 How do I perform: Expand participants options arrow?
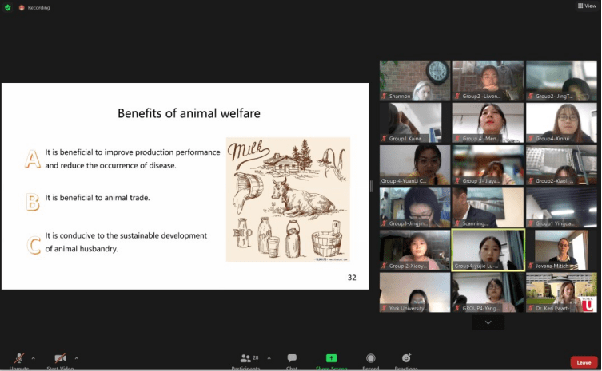tap(269, 357)
